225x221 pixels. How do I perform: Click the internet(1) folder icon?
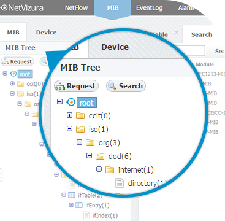click(110, 169)
